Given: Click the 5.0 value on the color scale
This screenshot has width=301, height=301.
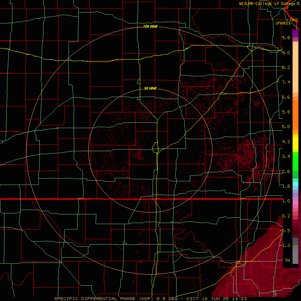Looking at the screenshot, I should (286, 127).
